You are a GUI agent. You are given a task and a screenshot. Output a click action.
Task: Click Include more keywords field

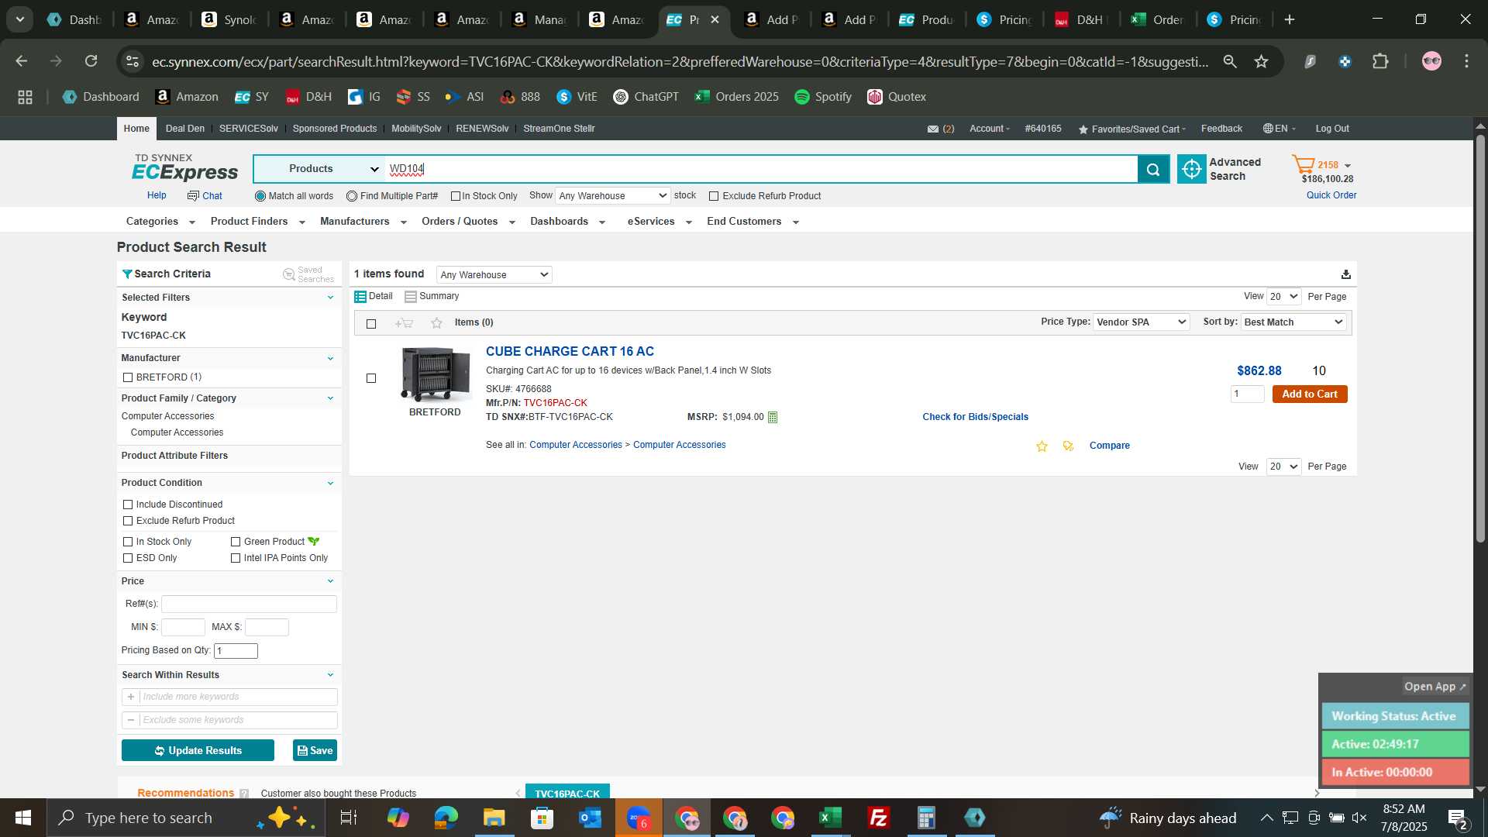238,697
